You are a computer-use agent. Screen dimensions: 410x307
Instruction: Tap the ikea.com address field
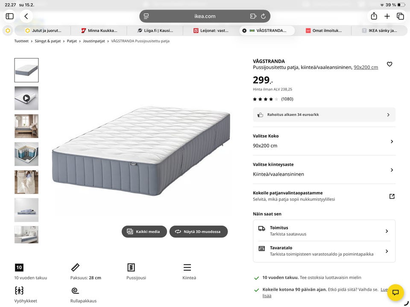click(205, 16)
